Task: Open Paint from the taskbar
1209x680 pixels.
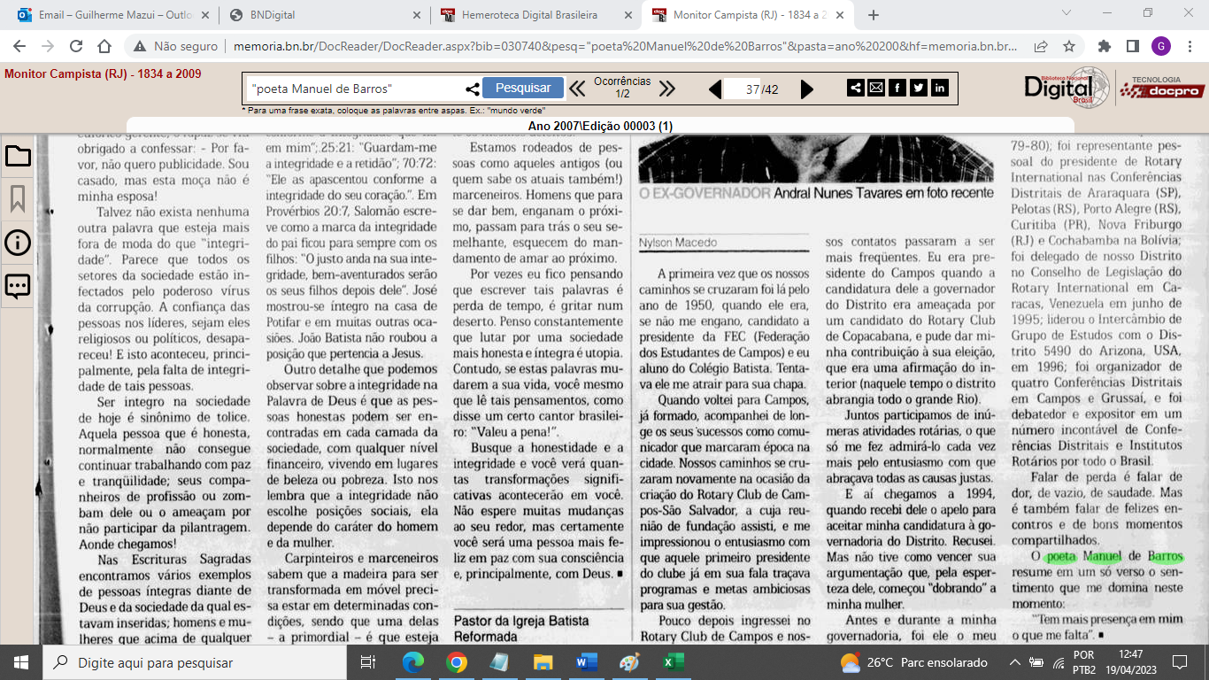Action: pyautogui.click(x=629, y=661)
